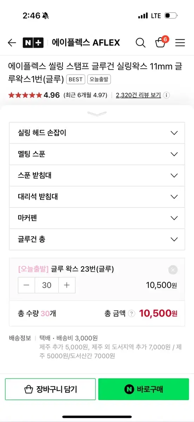
Task: Tap the 장바구니 담기 button
Action: (50, 389)
